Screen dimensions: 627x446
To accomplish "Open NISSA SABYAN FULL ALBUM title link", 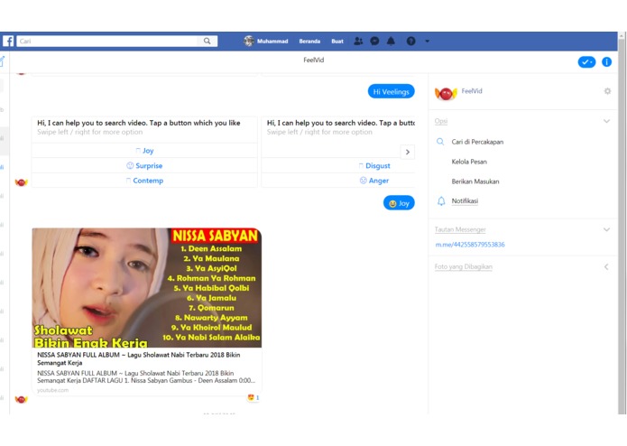I will pos(139,358).
